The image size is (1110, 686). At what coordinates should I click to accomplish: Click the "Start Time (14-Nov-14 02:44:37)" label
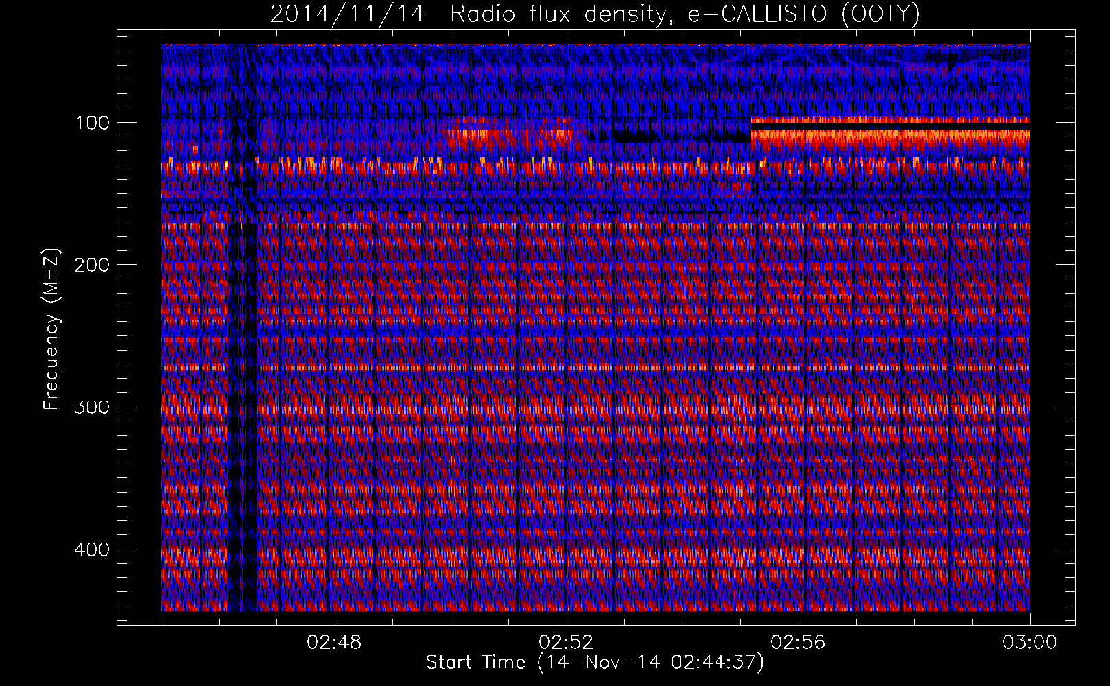click(595, 663)
